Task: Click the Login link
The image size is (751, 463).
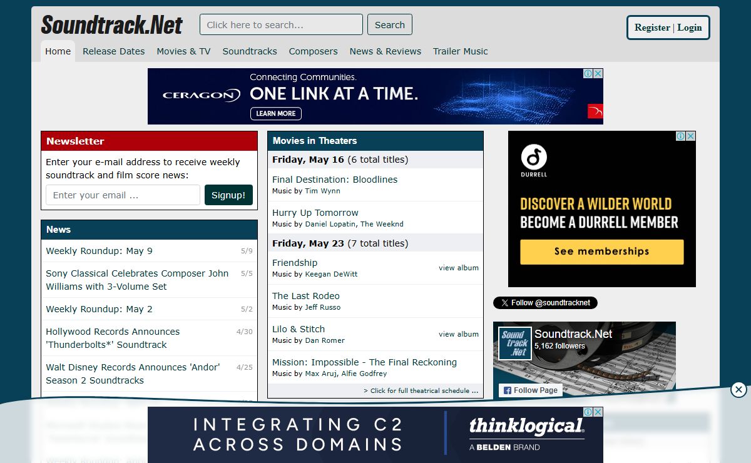Action: (x=690, y=28)
